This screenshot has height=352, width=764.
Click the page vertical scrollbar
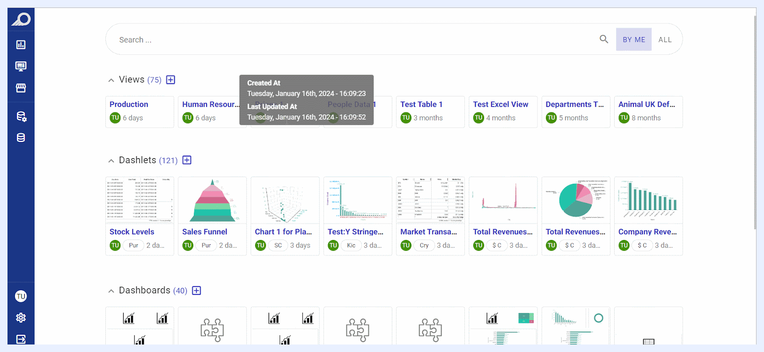755,122
